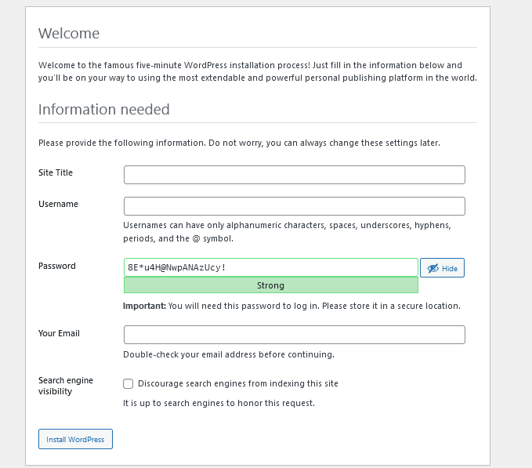This screenshot has width=532, height=468.
Task: Click the Strong password strength indicator
Action: [x=271, y=285]
